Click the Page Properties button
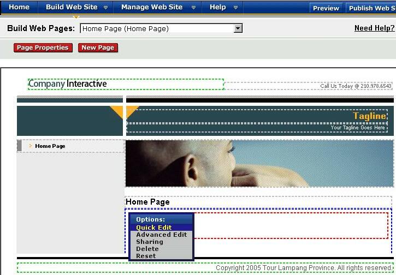 point(43,47)
